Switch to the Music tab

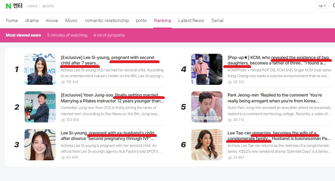(x=71, y=20)
